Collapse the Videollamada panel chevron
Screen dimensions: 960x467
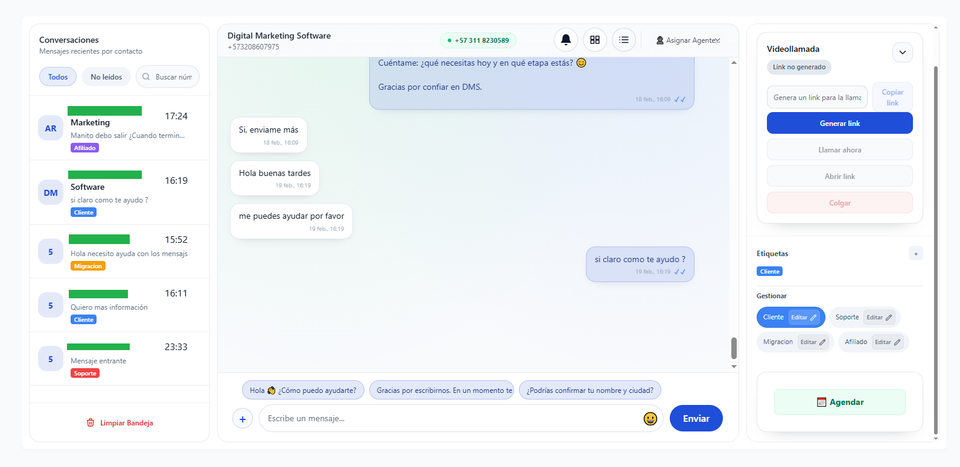click(902, 52)
